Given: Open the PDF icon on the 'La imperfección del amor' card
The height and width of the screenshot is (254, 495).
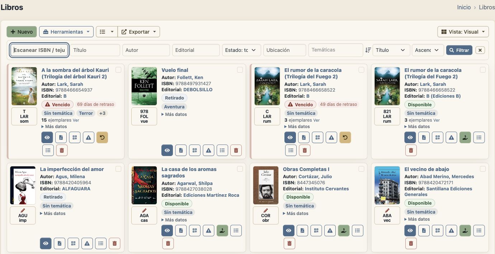Looking at the screenshot, I should click(60, 243).
